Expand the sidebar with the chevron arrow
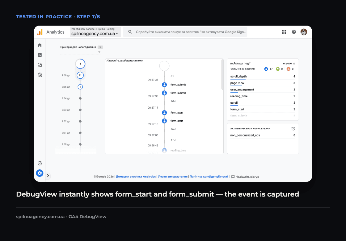This screenshot has width=346, height=241. [48, 176]
